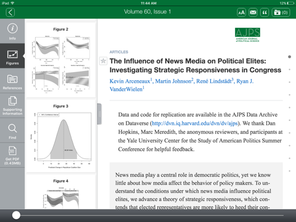296x222 pixels.
Task: Open the dvn.iq.harvard.edu Dataverse link
Action: (195, 123)
